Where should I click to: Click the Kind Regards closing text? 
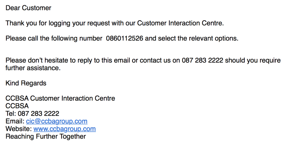tap(26, 83)
